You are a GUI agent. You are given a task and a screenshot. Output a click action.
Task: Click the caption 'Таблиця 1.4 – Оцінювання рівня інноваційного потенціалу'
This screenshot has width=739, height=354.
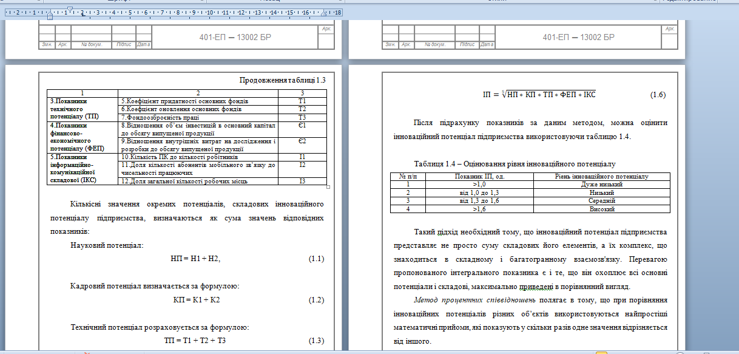(515, 164)
